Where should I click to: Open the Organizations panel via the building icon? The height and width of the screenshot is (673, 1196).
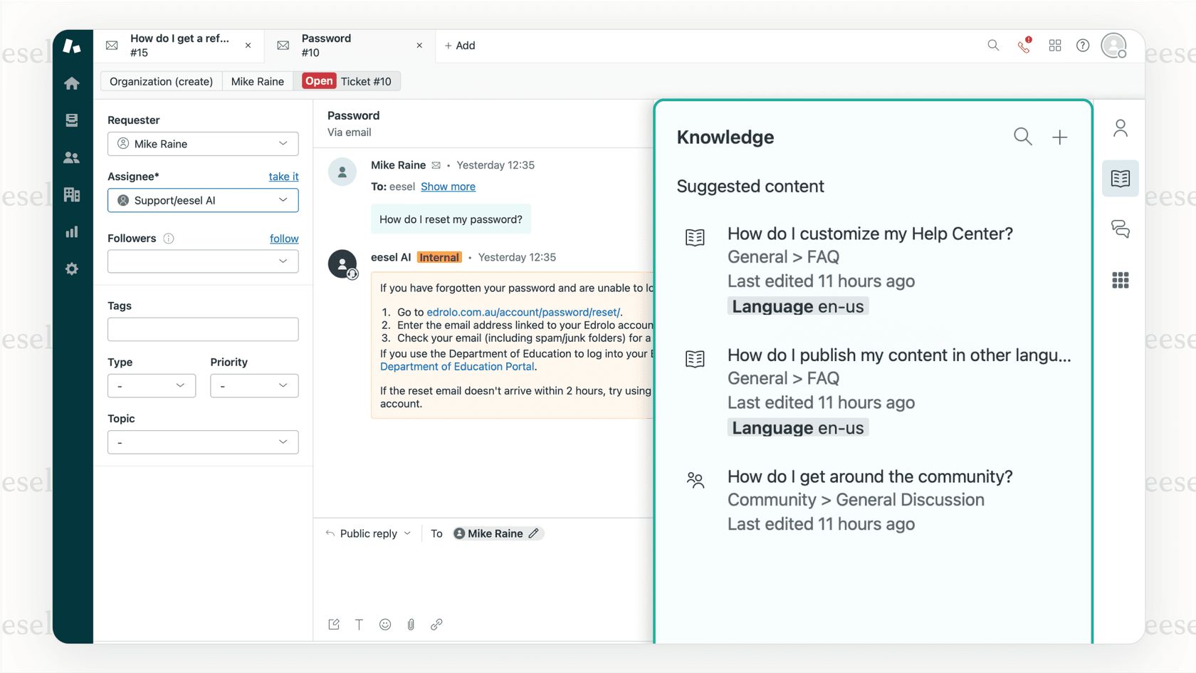pos(72,194)
